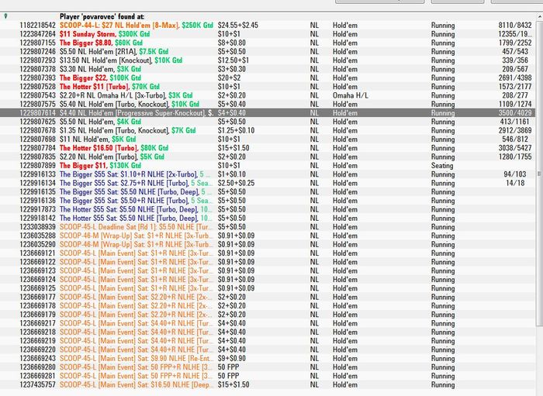Select $5.50 NL Hold'em [2R1A], $7.5K Gtd

(x=268, y=51)
